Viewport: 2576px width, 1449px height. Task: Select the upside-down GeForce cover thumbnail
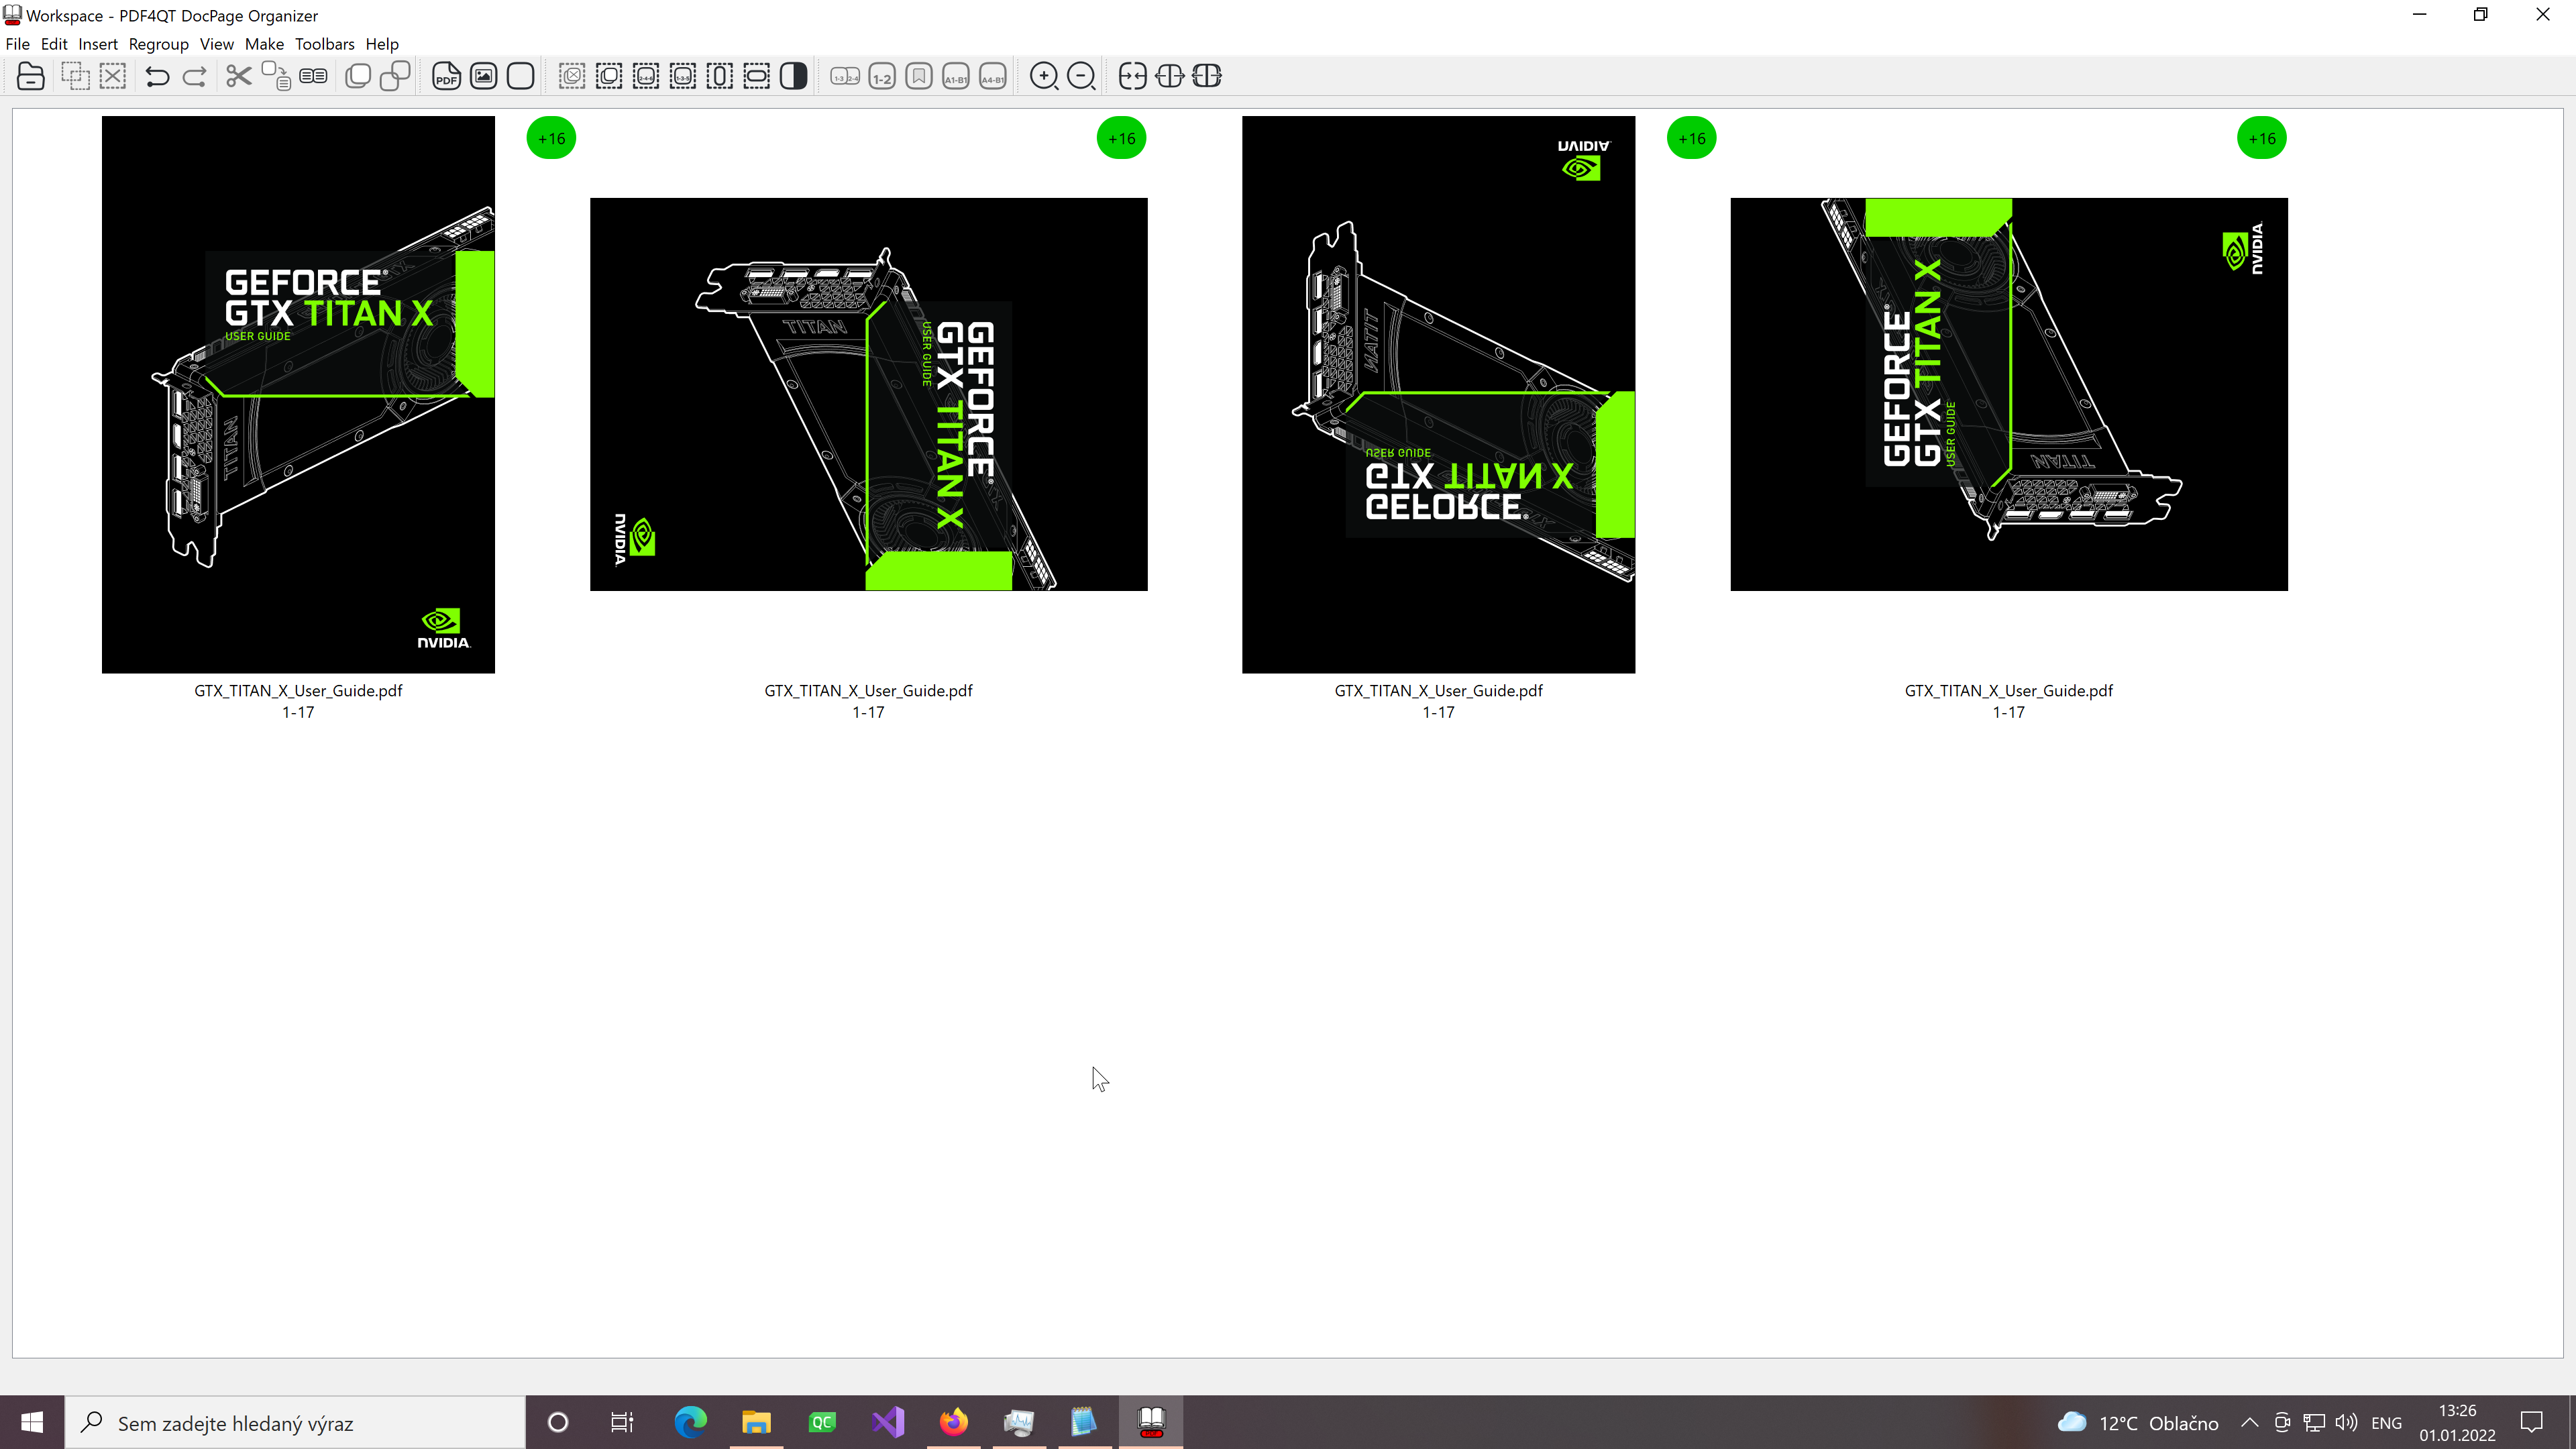coord(1438,394)
